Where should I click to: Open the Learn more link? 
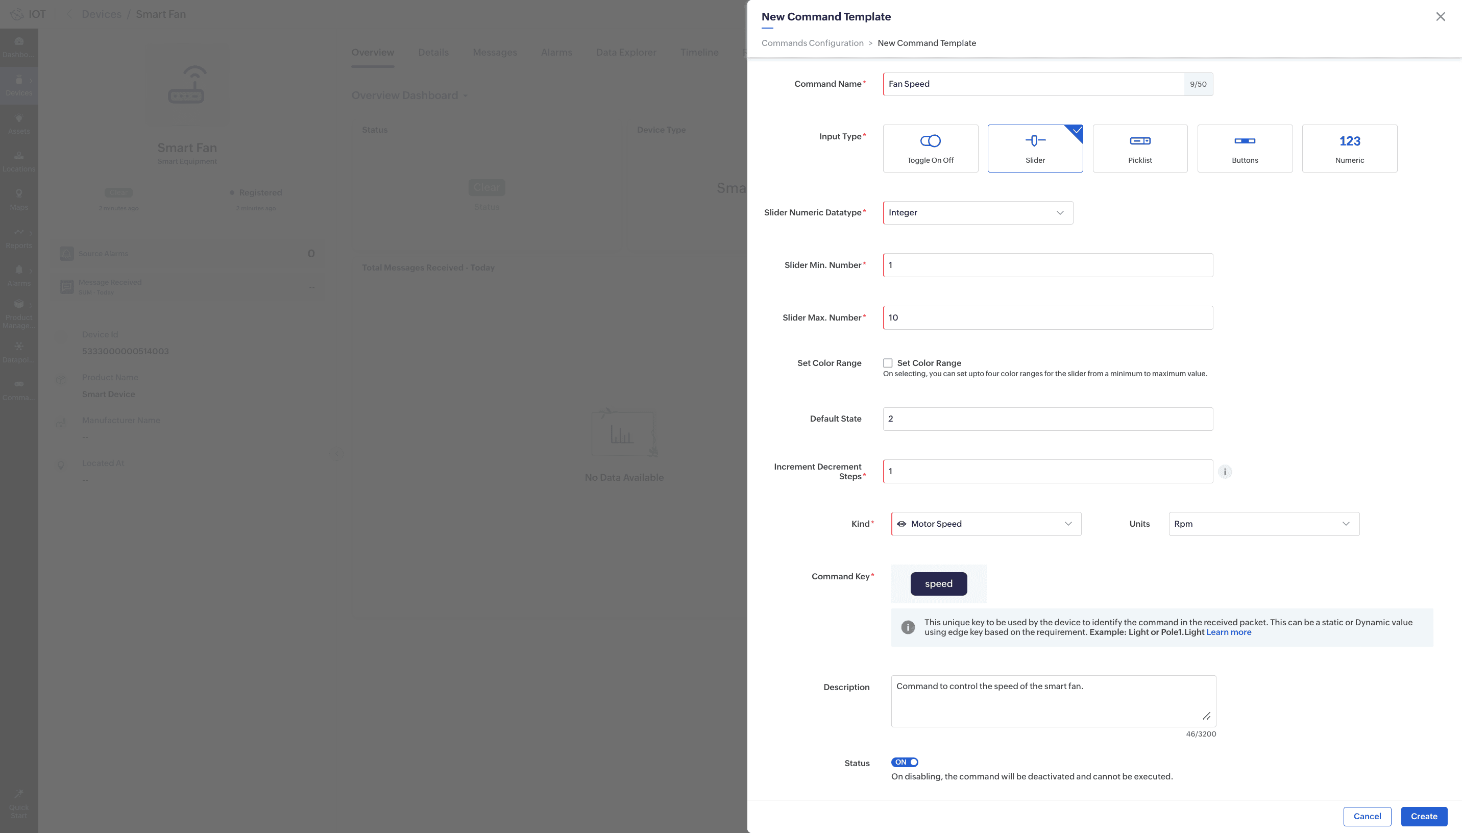coord(1228,632)
